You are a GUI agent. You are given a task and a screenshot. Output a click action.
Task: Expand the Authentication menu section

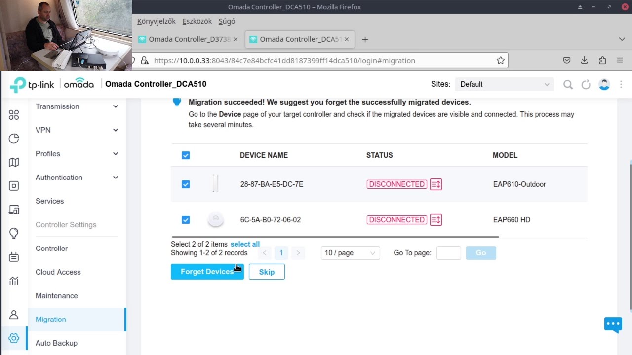pos(77,177)
